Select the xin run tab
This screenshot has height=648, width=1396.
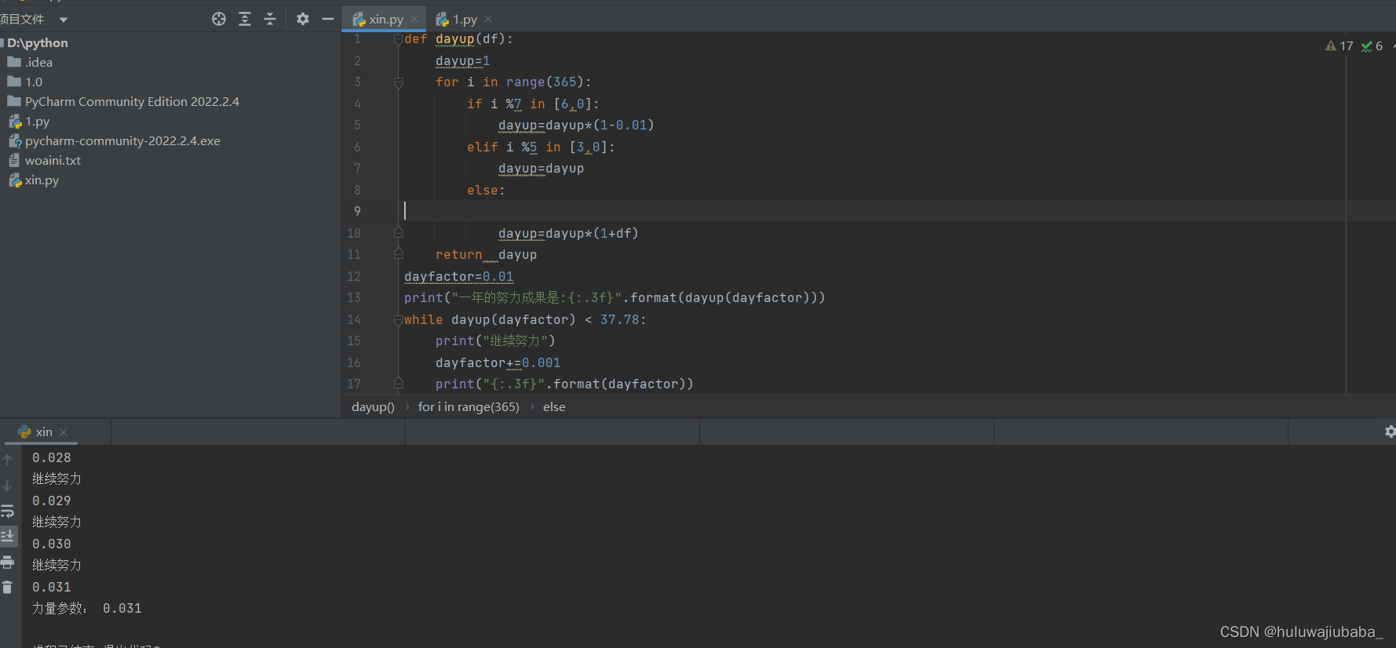[43, 432]
